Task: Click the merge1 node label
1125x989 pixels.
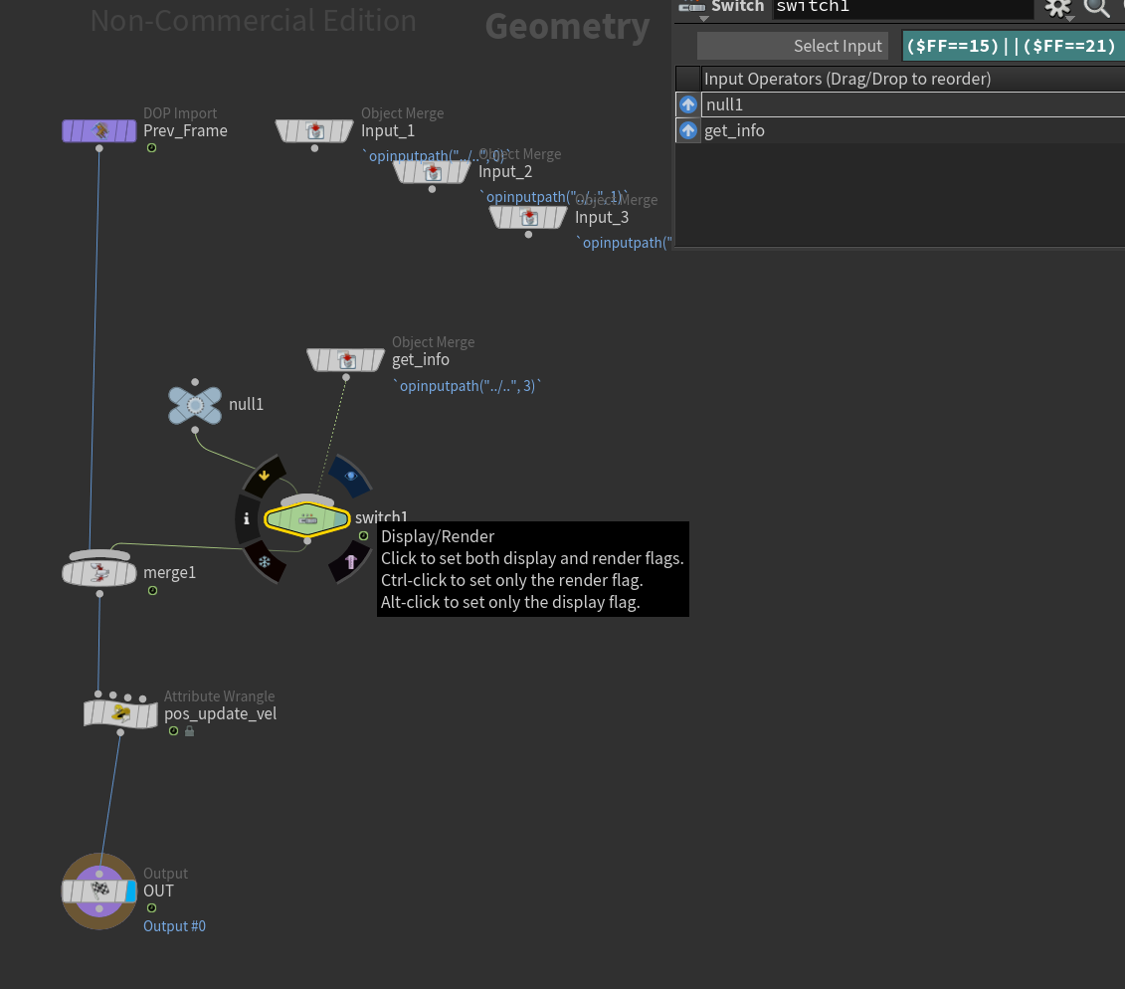Action: pyautogui.click(x=169, y=573)
